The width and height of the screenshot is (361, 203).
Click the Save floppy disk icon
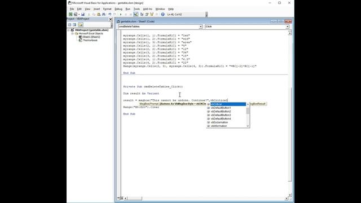[x=83, y=14]
